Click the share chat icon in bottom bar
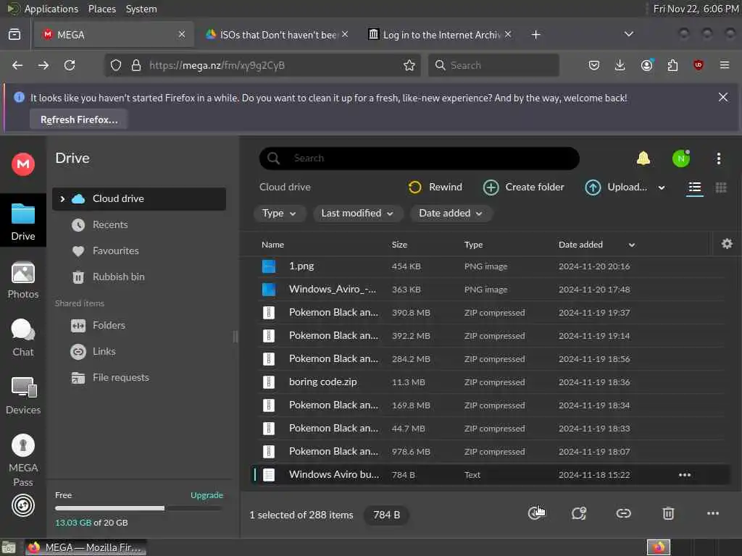 pos(579,513)
